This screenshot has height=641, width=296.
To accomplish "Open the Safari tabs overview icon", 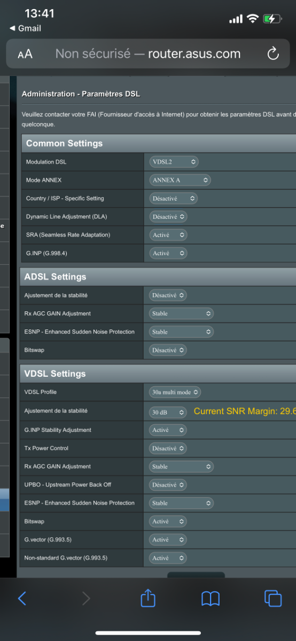I will [272, 599].
